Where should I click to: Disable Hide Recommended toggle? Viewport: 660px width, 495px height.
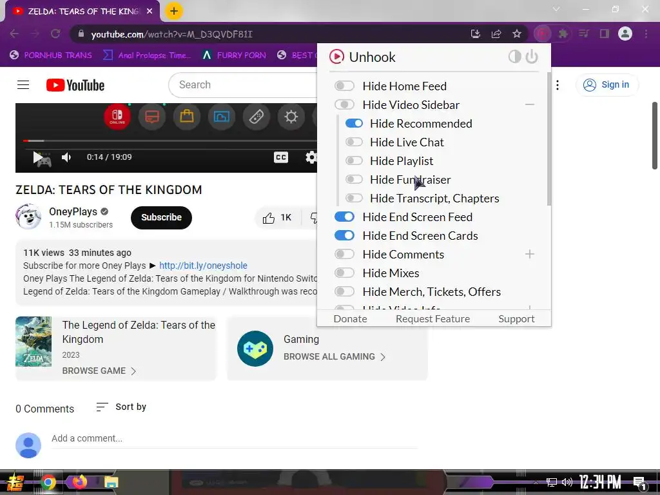coord(354,123)
